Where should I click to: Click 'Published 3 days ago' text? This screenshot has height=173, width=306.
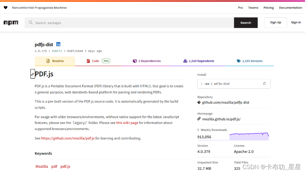tap(84, 51)
